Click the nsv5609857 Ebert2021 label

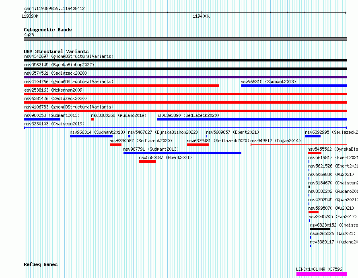coord(232,132)
